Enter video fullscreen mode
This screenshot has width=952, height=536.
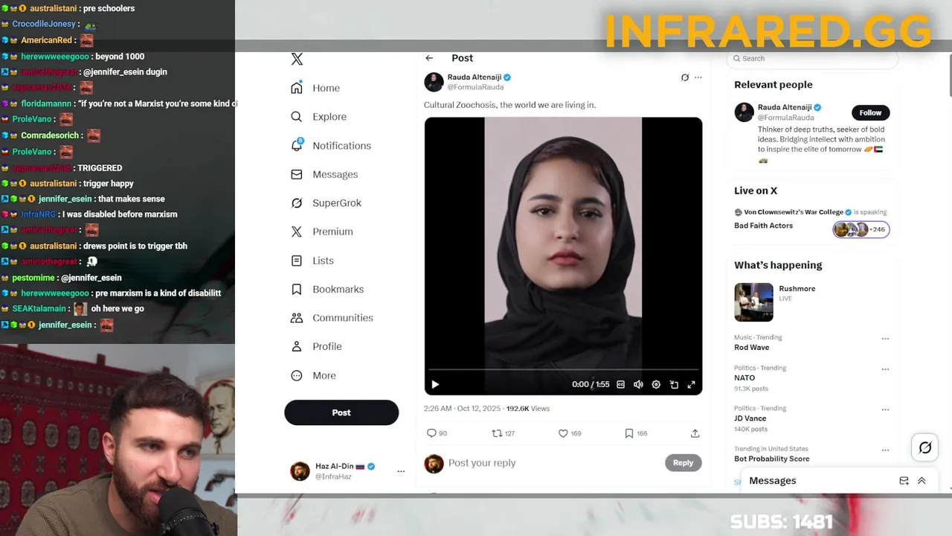(x=691, y=384)
